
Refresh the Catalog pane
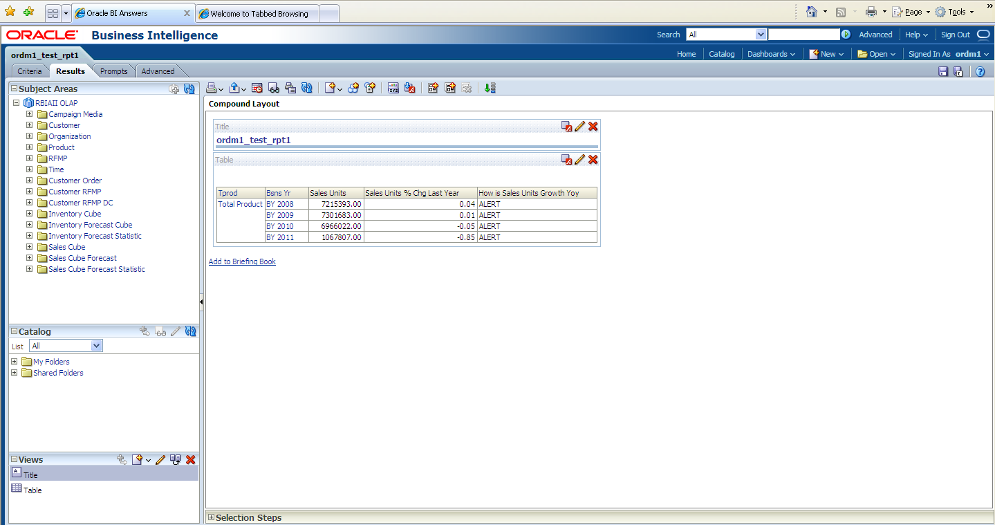click(191, 331)
